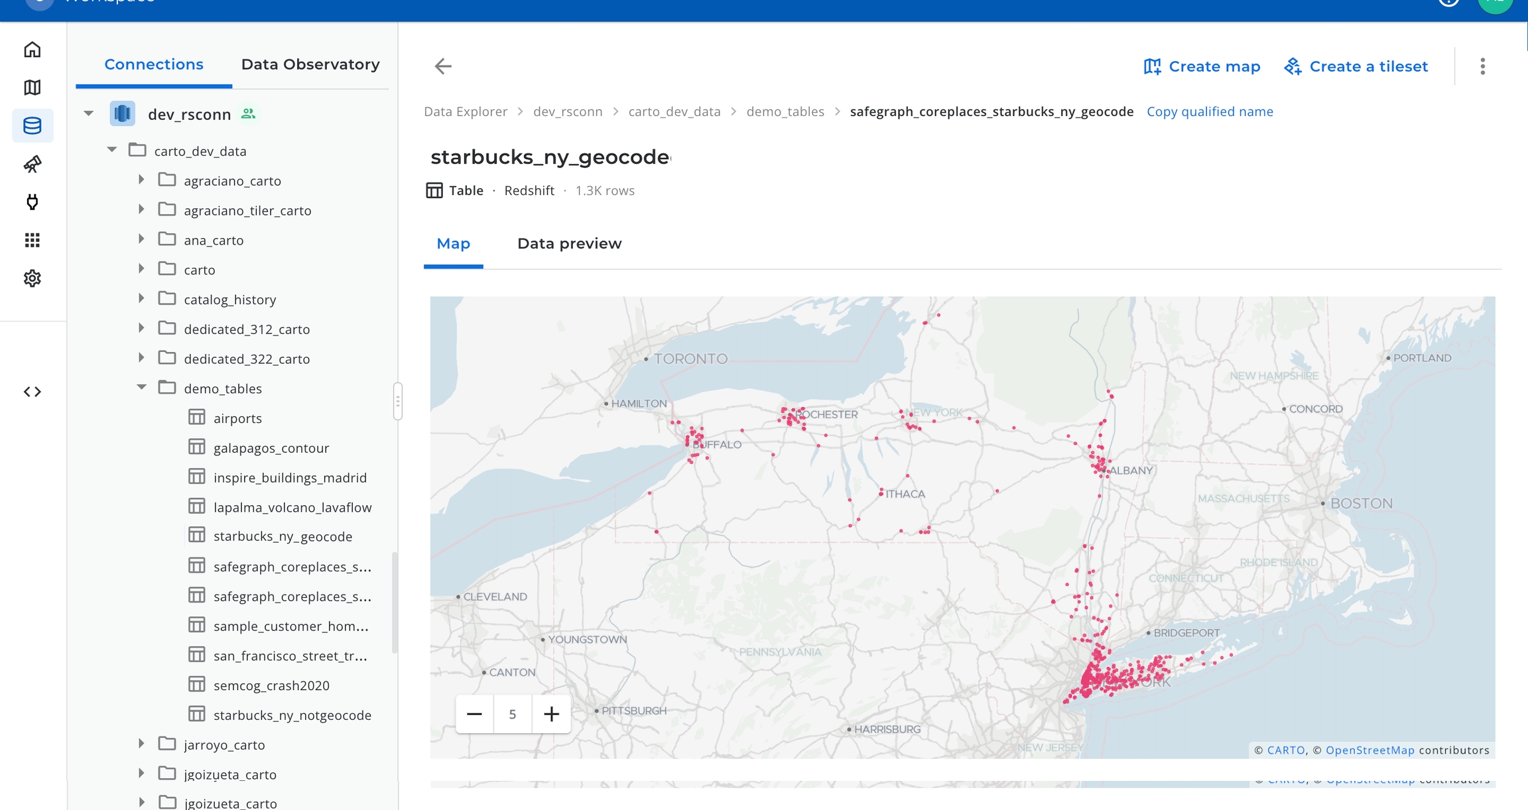Viewport: 1528px width, 810px height.
Task: Expand the catalog_history folder
Action: click(141, 299)
